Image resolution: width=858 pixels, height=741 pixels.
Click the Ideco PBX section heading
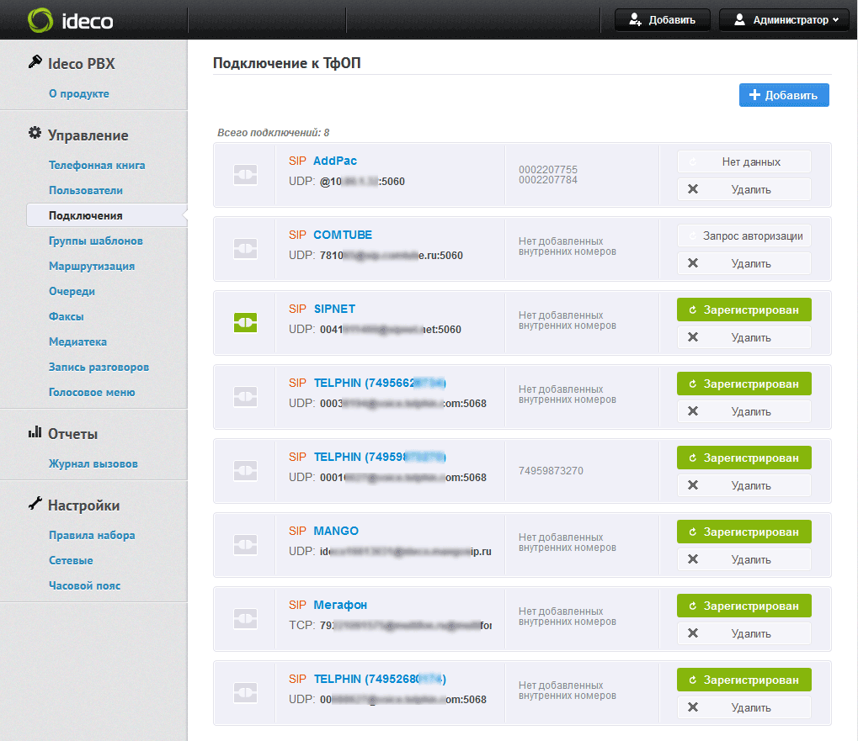81,63
